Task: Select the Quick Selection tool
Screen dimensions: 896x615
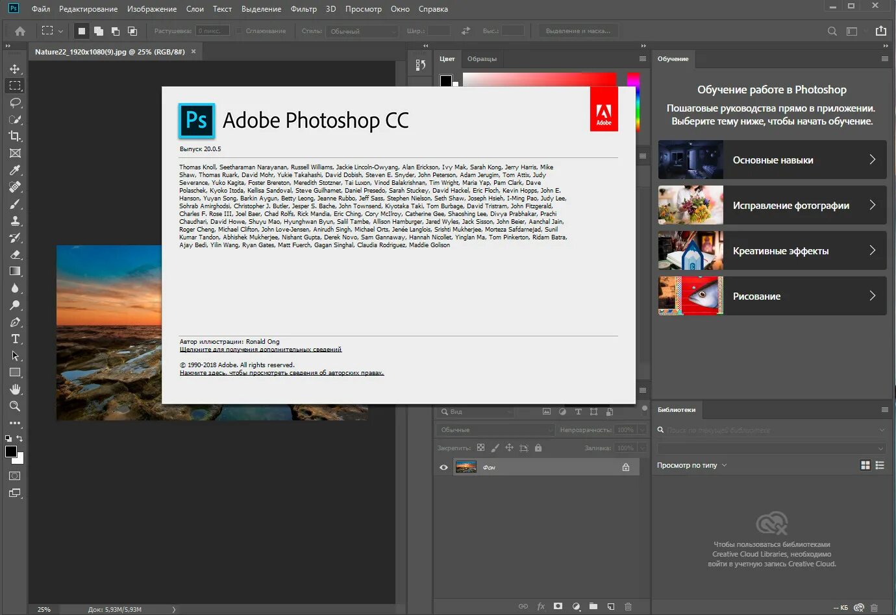Action: (15, 119)
